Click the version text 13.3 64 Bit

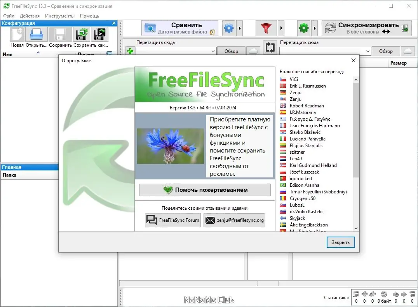coord(203,108)
